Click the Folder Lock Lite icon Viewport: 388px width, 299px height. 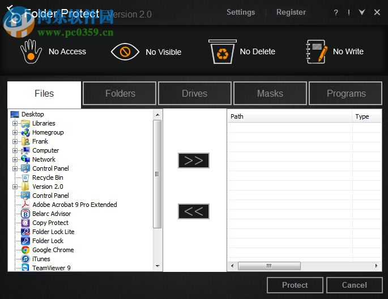pyautogui.click(x=25, y=232)
